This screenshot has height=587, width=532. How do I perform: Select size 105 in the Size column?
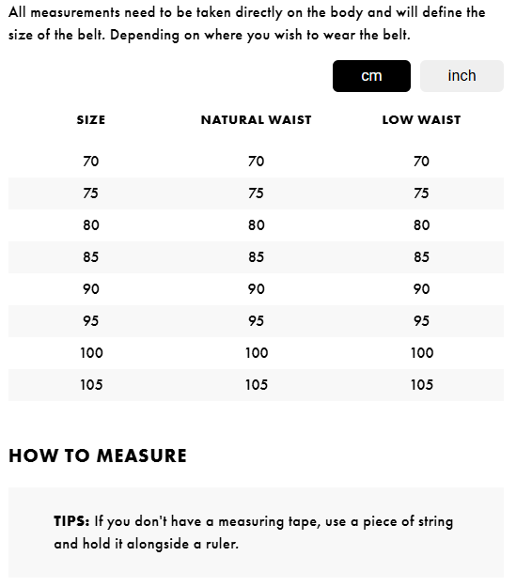[x=91, y=385]
